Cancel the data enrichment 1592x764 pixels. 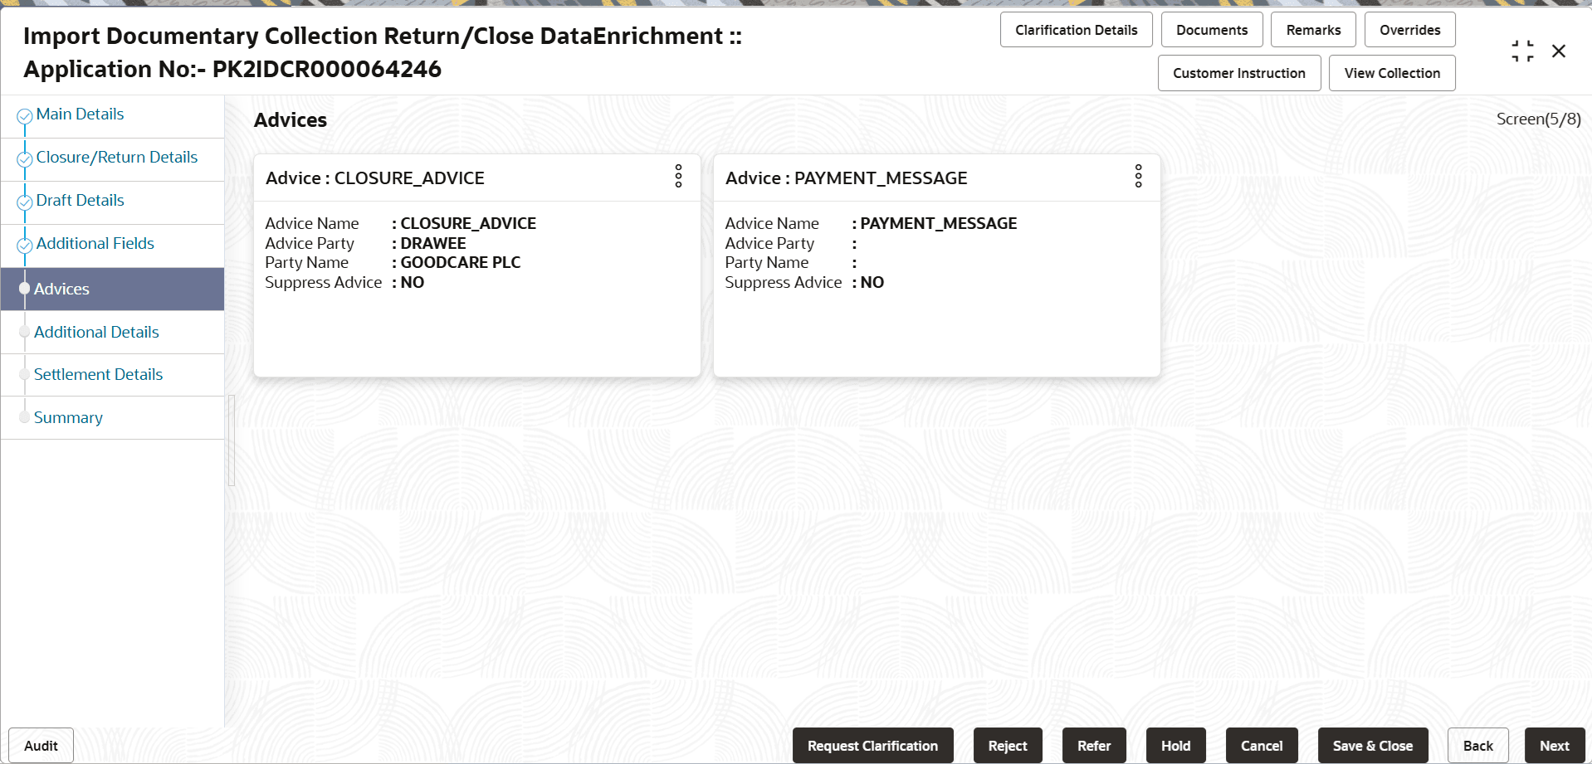pos(1262,746)
